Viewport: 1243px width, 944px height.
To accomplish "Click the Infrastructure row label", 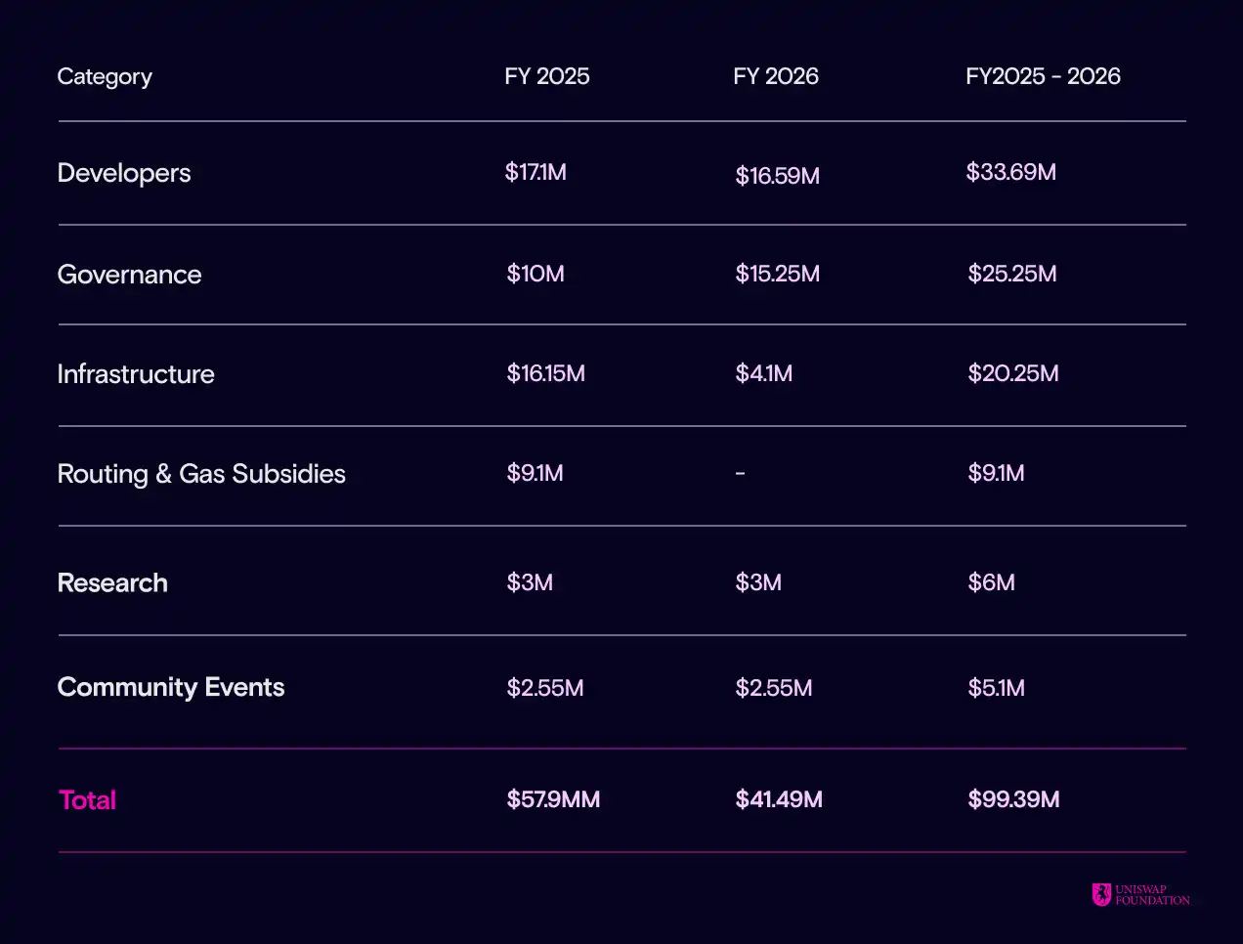I will [x=136, y=374].
